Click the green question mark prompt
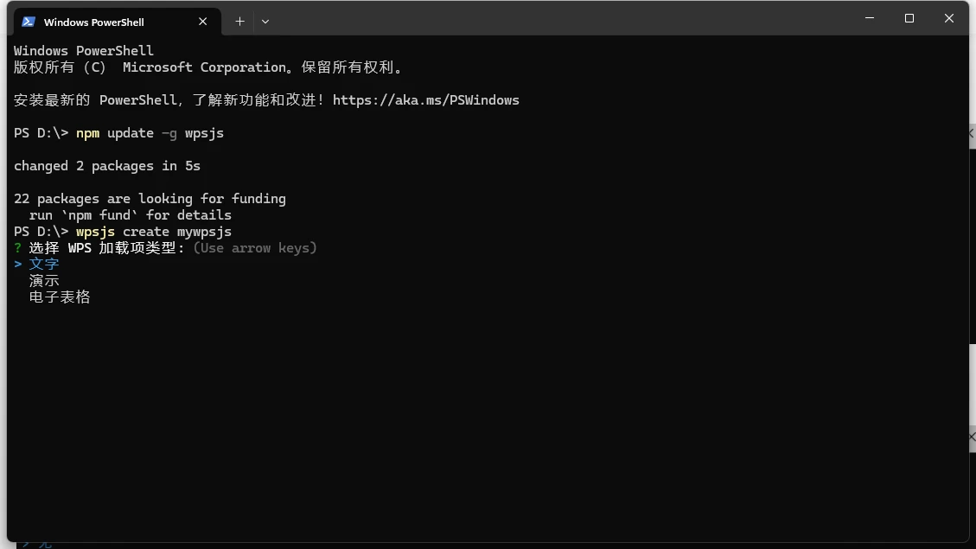This screenshot has height=549, width=976. [17, 248]
